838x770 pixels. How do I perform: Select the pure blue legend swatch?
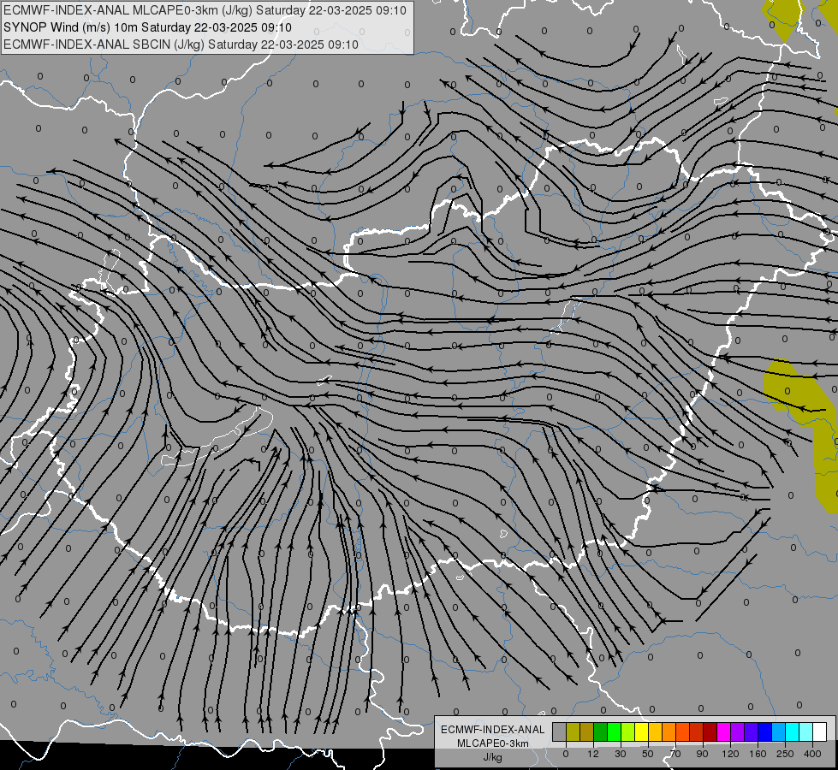pos(764,731)
